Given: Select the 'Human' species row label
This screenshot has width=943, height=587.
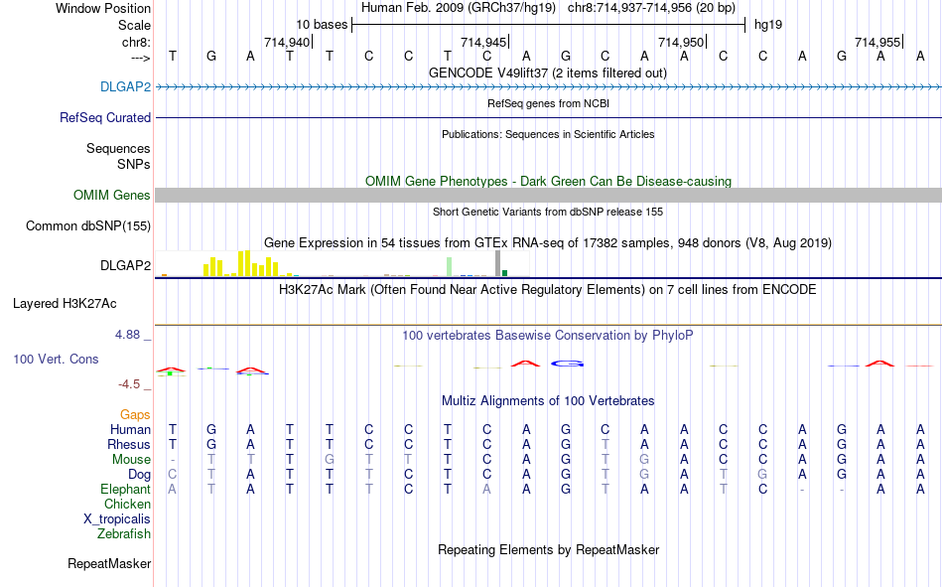Looking at the screenshot, I should tap(130, 429).
